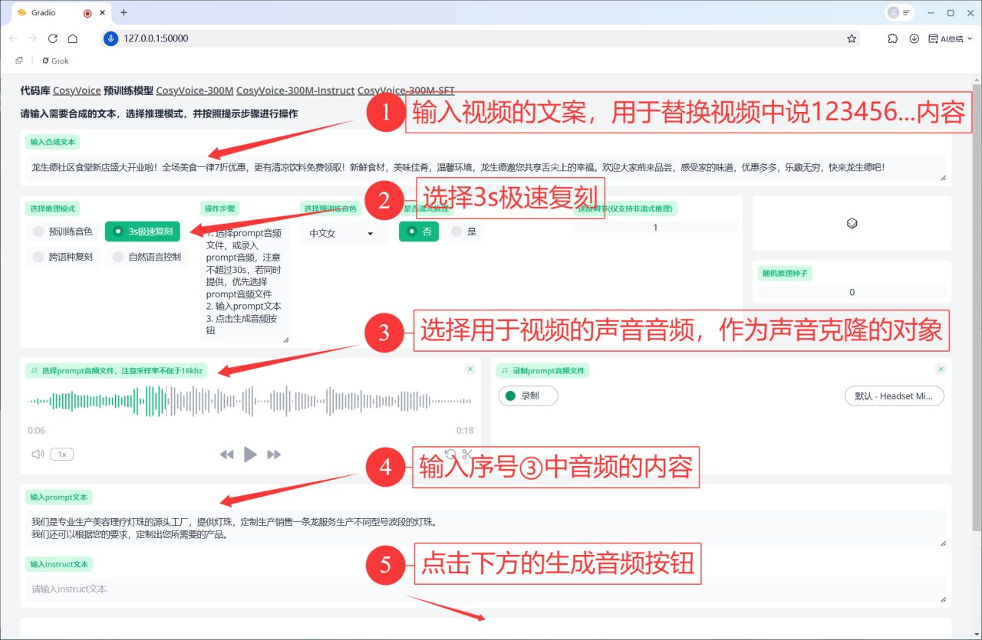Image resolution: width=982 pixels, height=640 pixels.
Task: Open the CosyVoice-300M-Instruct model link
Action: point(295,90)
